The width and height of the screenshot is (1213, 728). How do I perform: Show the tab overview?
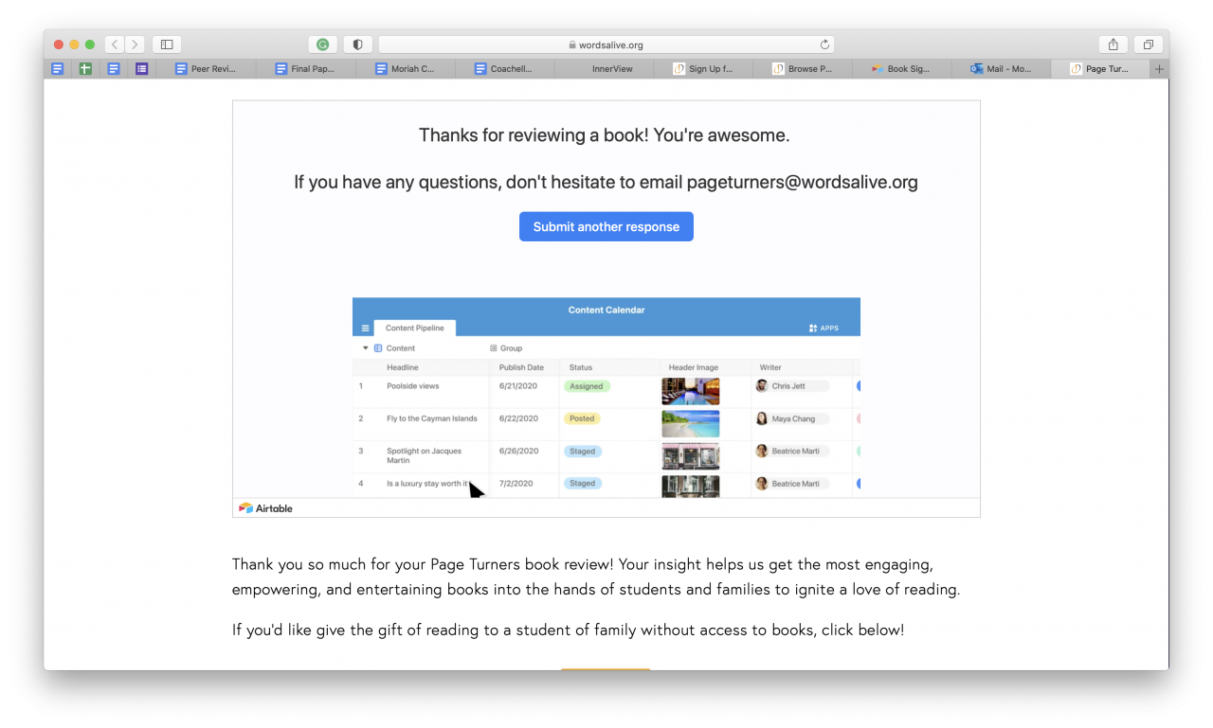click(1148, 44)
